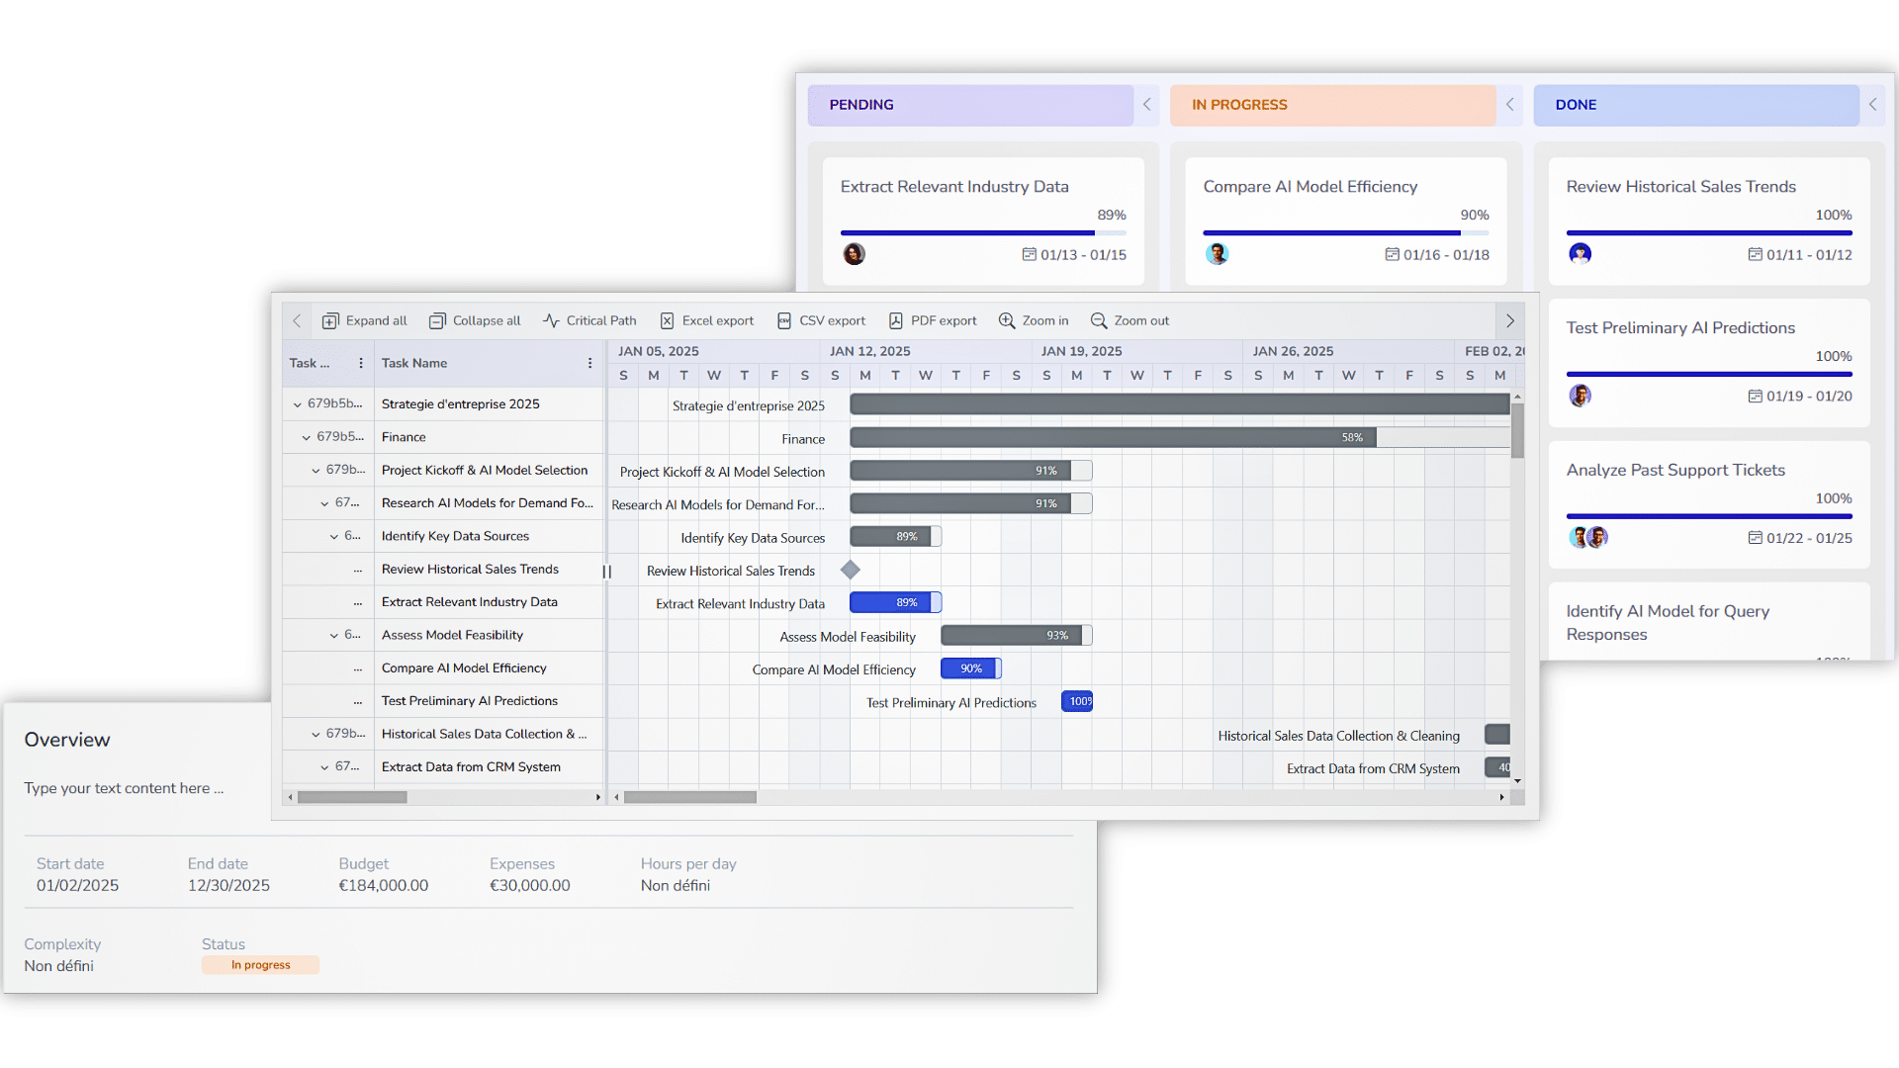The image size is (1899, 1068).
Task: Collapse the Assess Model Feasibility group
Action: pyautogui.click(x=334, y=636)
